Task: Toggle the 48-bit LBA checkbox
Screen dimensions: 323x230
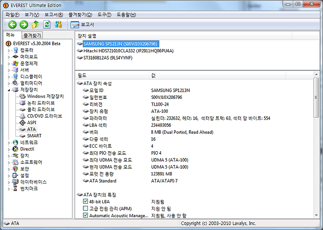Action: tap(85, 201)
